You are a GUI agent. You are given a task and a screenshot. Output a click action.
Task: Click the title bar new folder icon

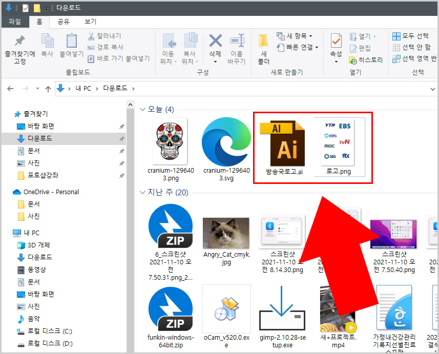pos(37,8)
